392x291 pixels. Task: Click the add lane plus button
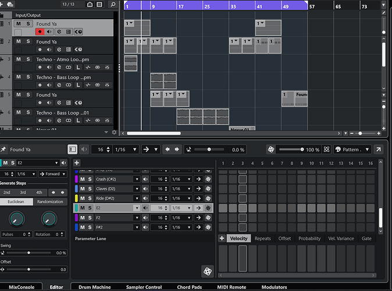77,163
